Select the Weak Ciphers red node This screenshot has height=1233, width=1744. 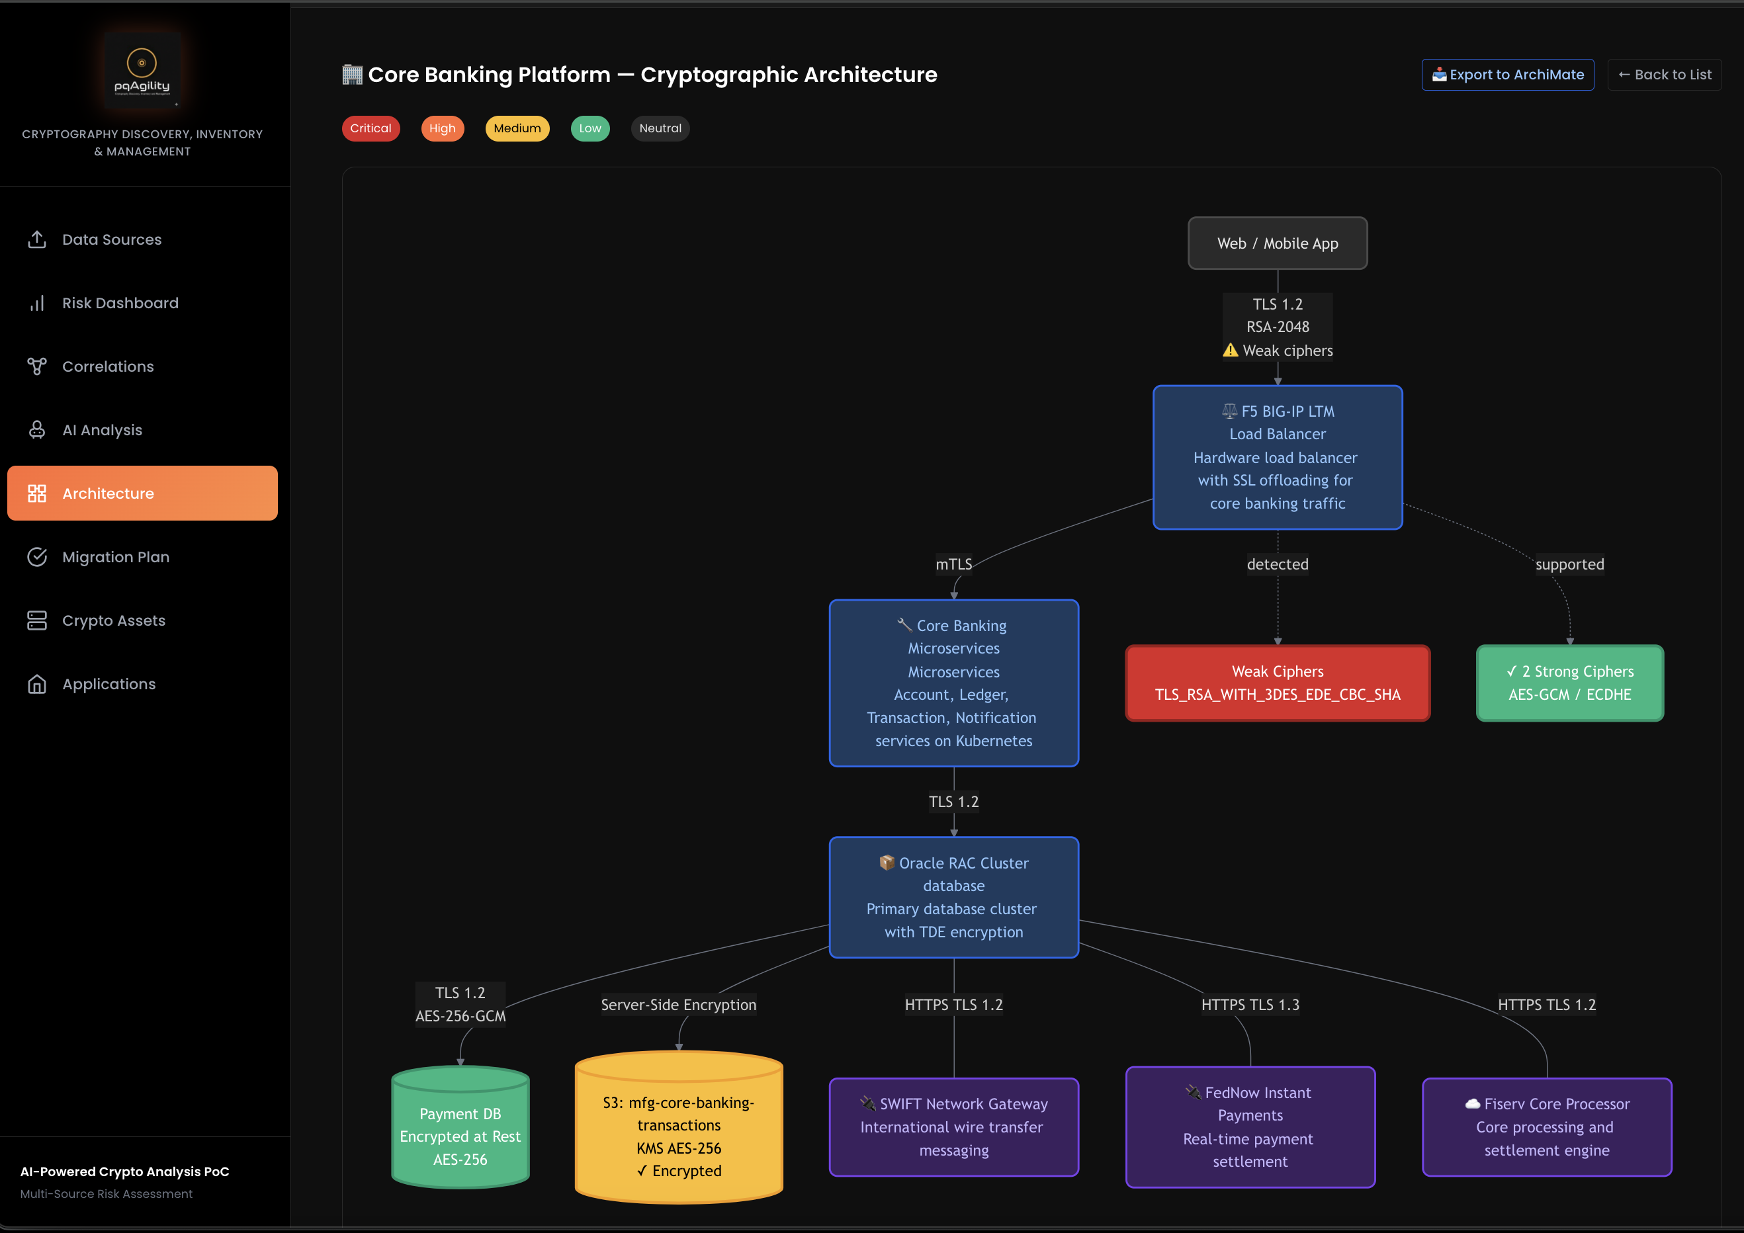tap(1278, 683)
